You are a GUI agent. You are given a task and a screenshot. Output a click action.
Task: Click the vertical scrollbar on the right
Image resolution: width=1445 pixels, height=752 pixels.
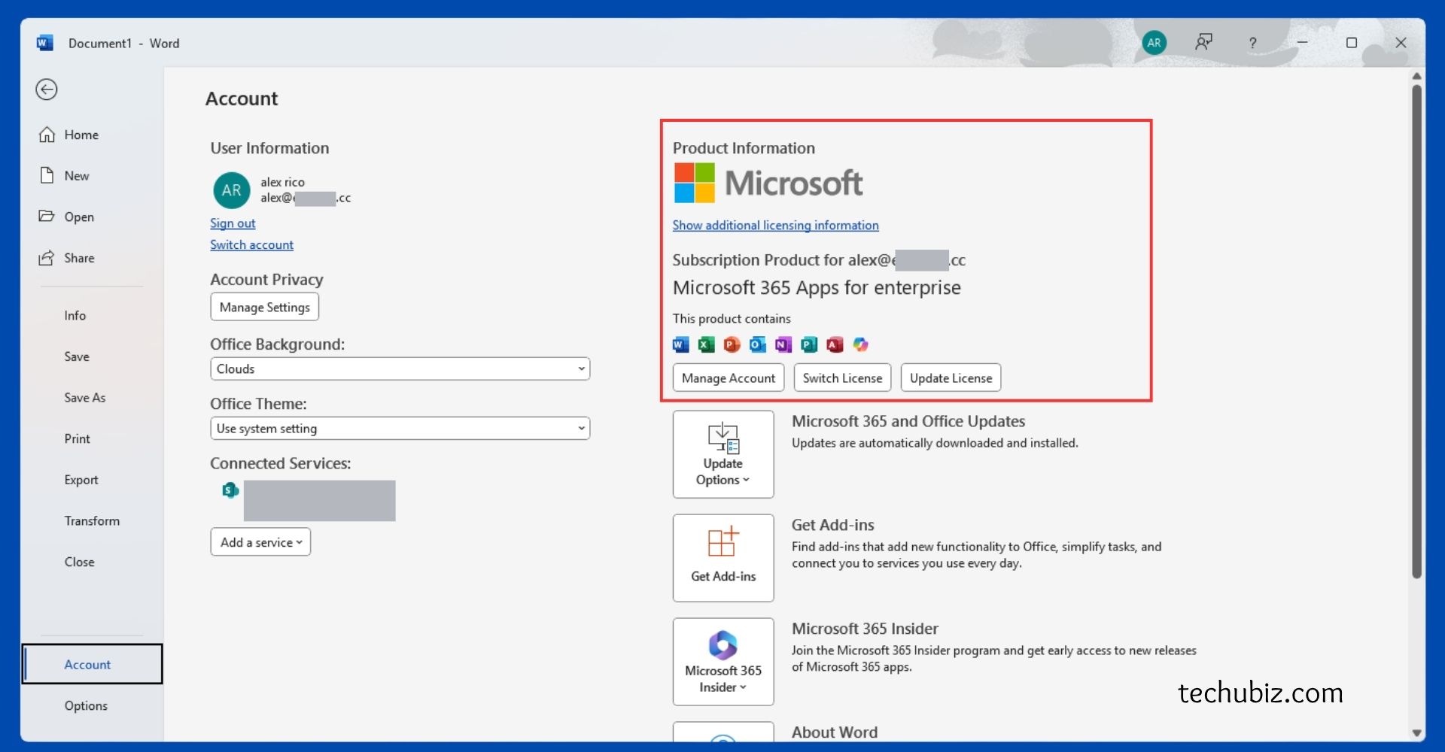point(1416,331)
